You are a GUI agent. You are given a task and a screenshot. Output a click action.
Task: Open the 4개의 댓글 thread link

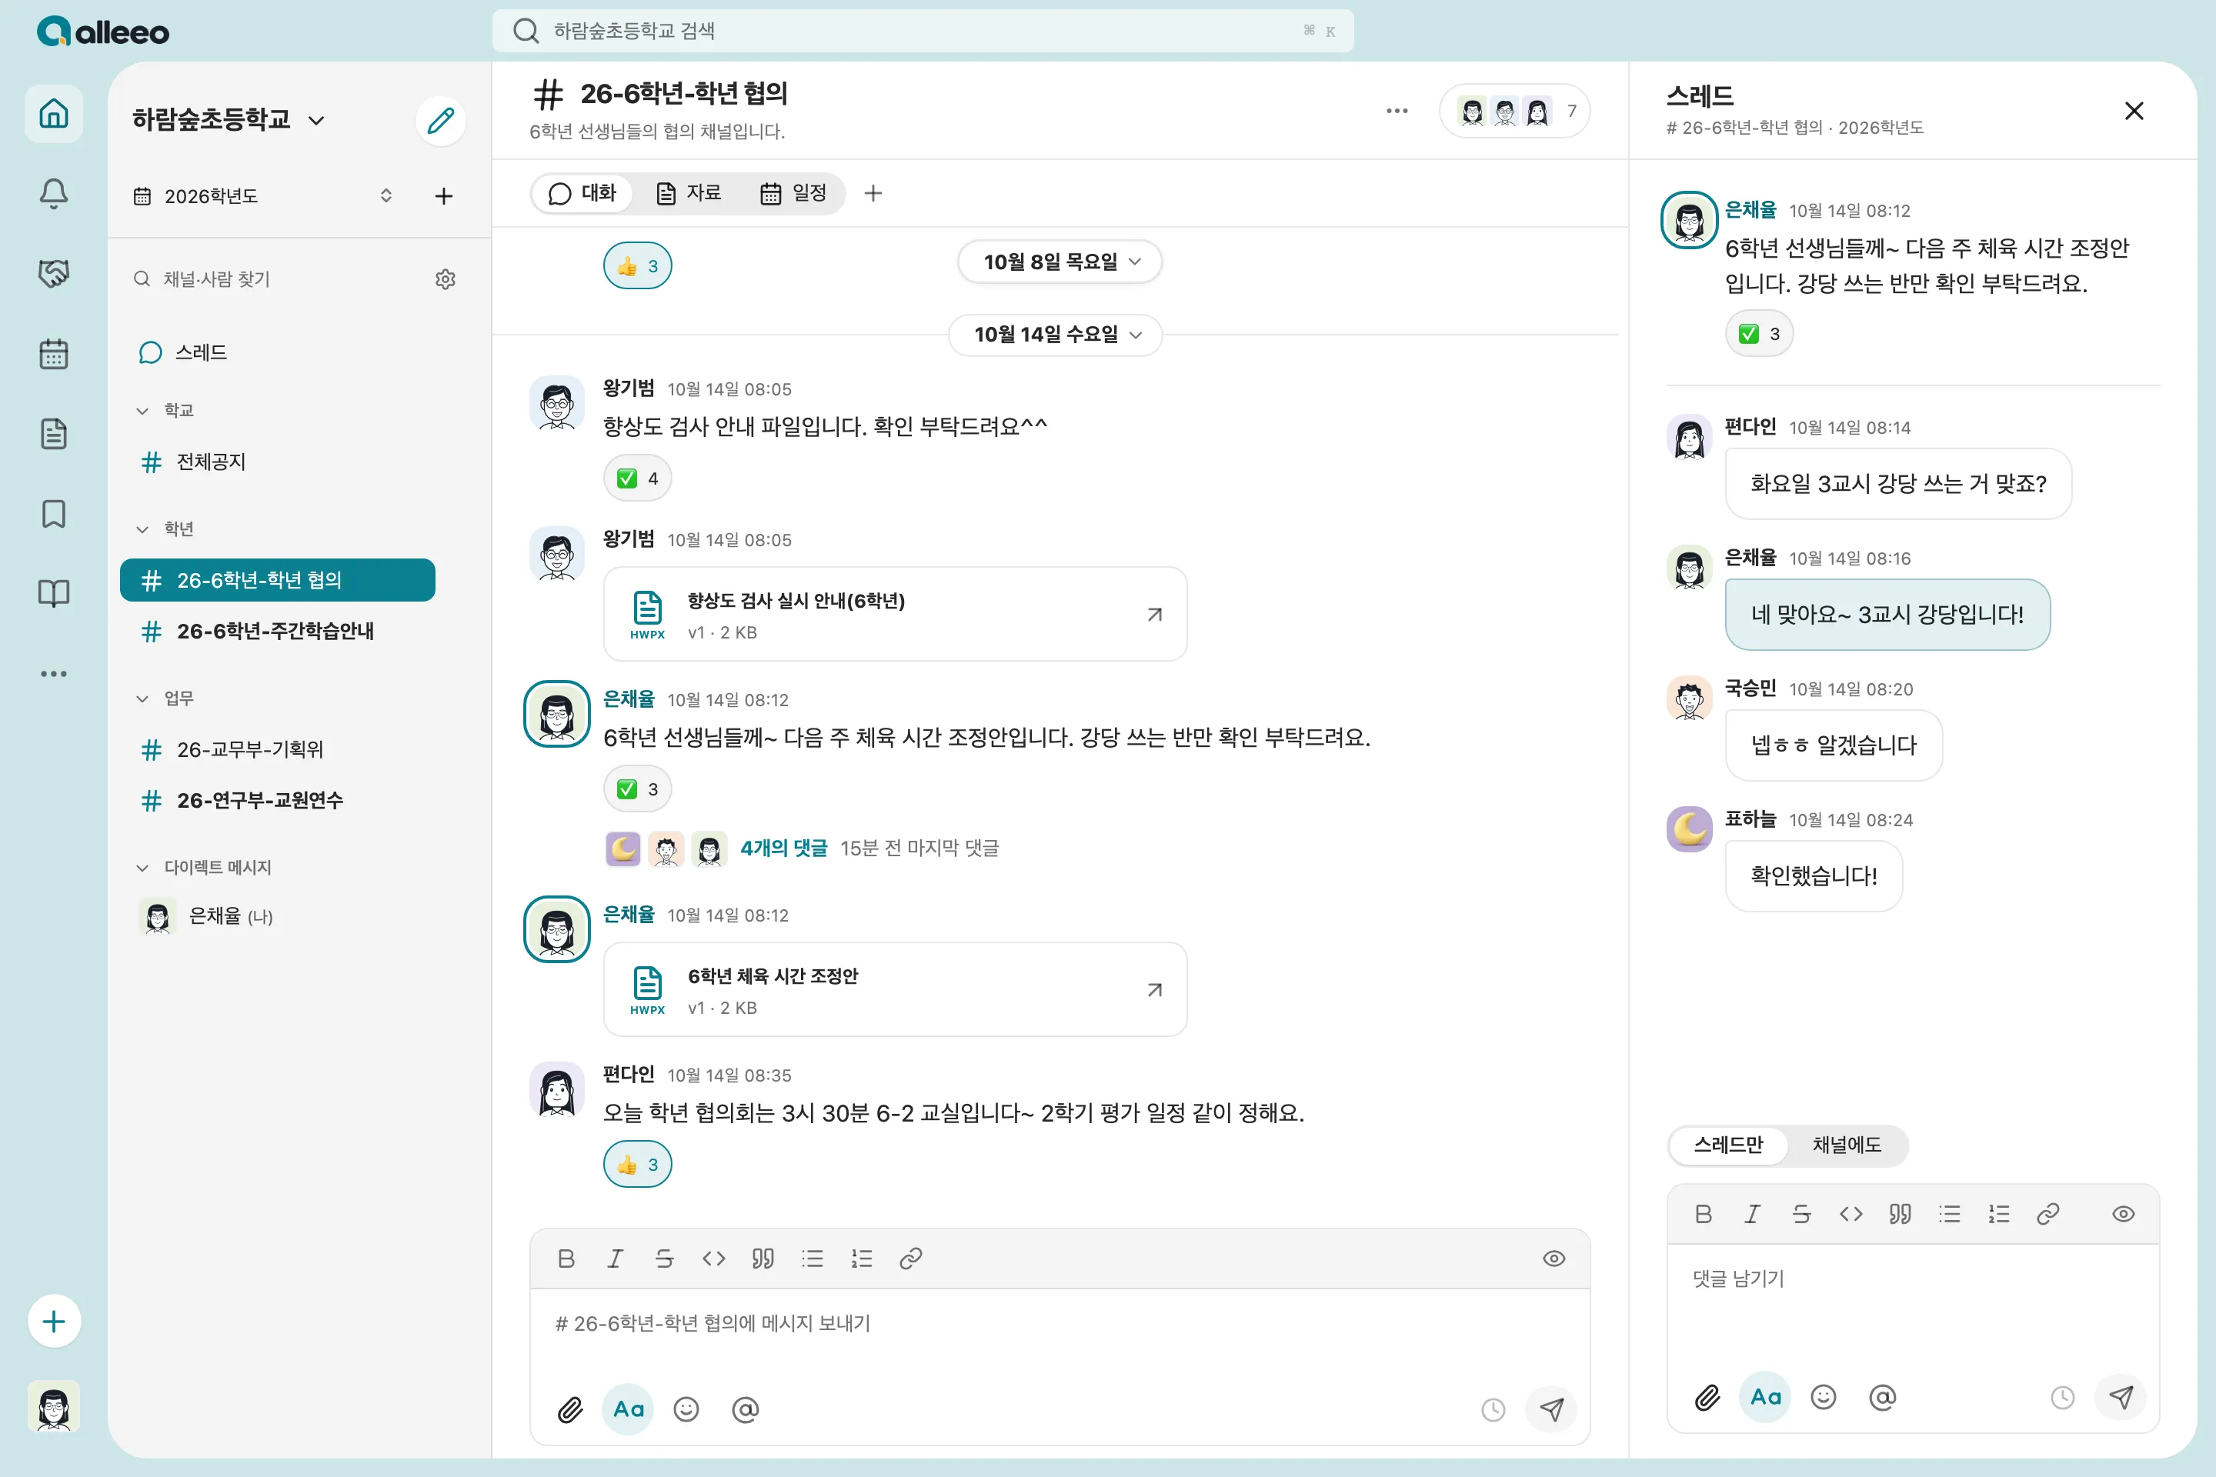(783, 849)
